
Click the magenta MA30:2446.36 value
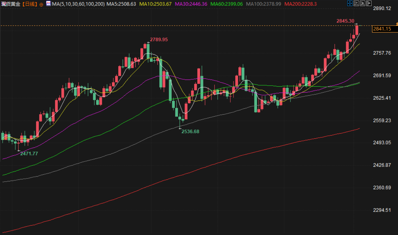click(x=191, y=4)
